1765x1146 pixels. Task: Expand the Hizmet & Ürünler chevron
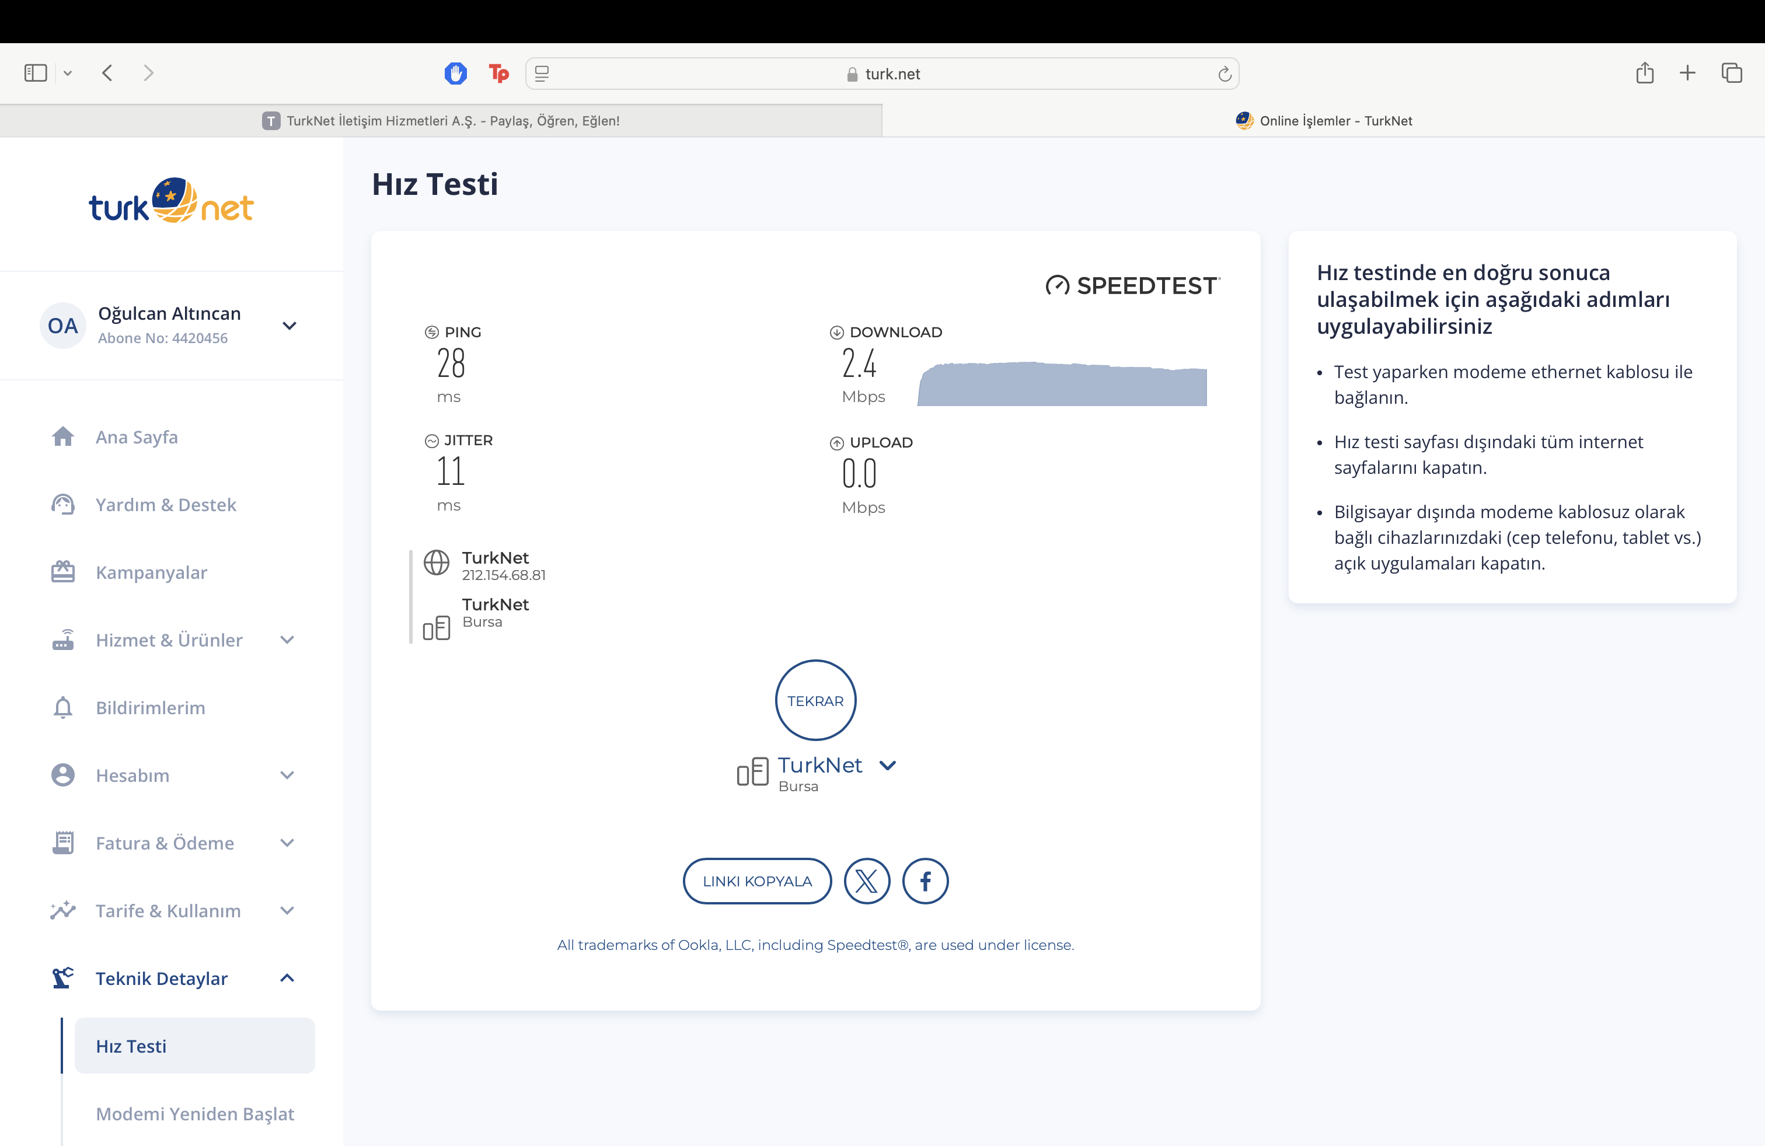288,640
